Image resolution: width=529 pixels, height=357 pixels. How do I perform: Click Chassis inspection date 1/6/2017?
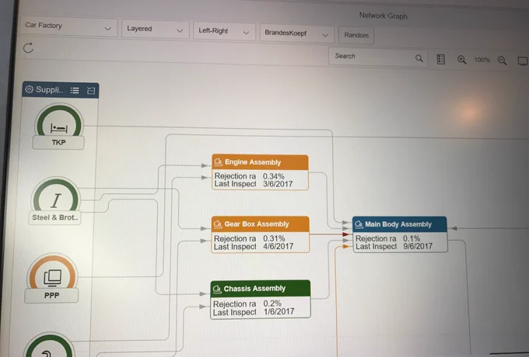[279, 311]
